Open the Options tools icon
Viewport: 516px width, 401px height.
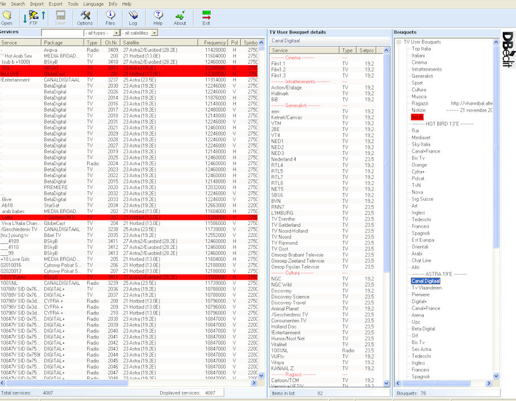[85, 18]
